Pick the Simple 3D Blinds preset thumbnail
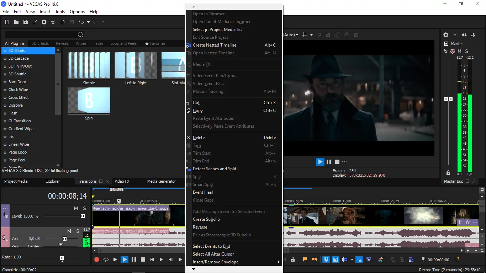Screen dimensions: 486x273 click(x=89, y=66)
